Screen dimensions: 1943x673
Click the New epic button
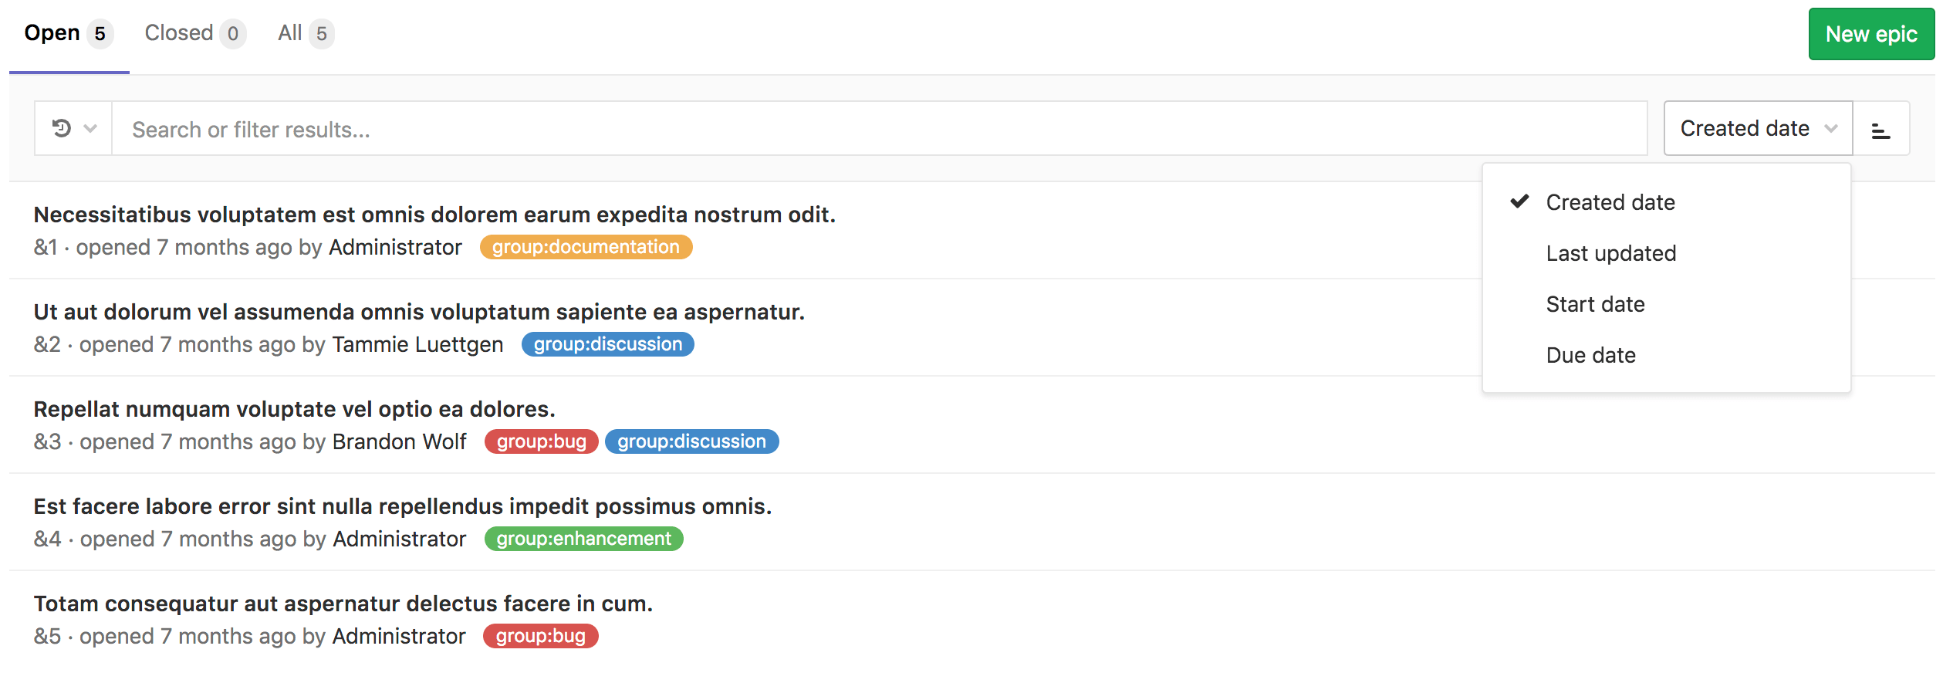pos(1870,34)
